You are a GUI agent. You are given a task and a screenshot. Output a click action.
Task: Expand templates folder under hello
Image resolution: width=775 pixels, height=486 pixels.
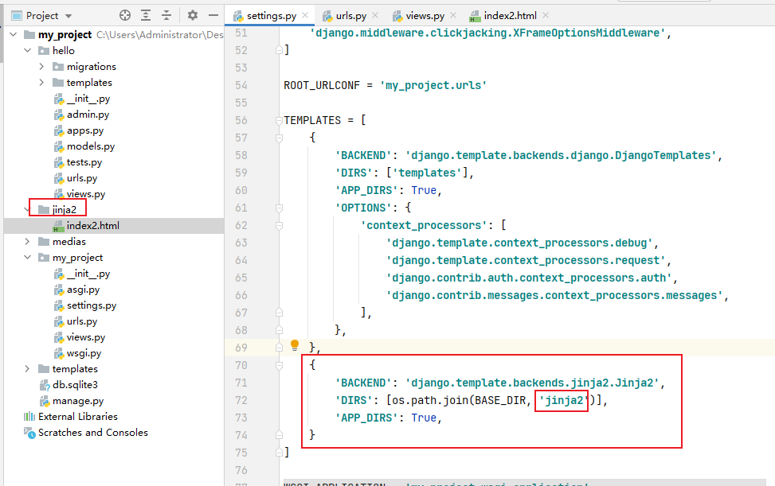41,83
